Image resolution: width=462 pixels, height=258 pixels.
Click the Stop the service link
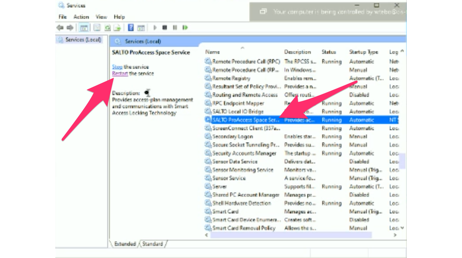pyautogui.click(x=117, y=67)
